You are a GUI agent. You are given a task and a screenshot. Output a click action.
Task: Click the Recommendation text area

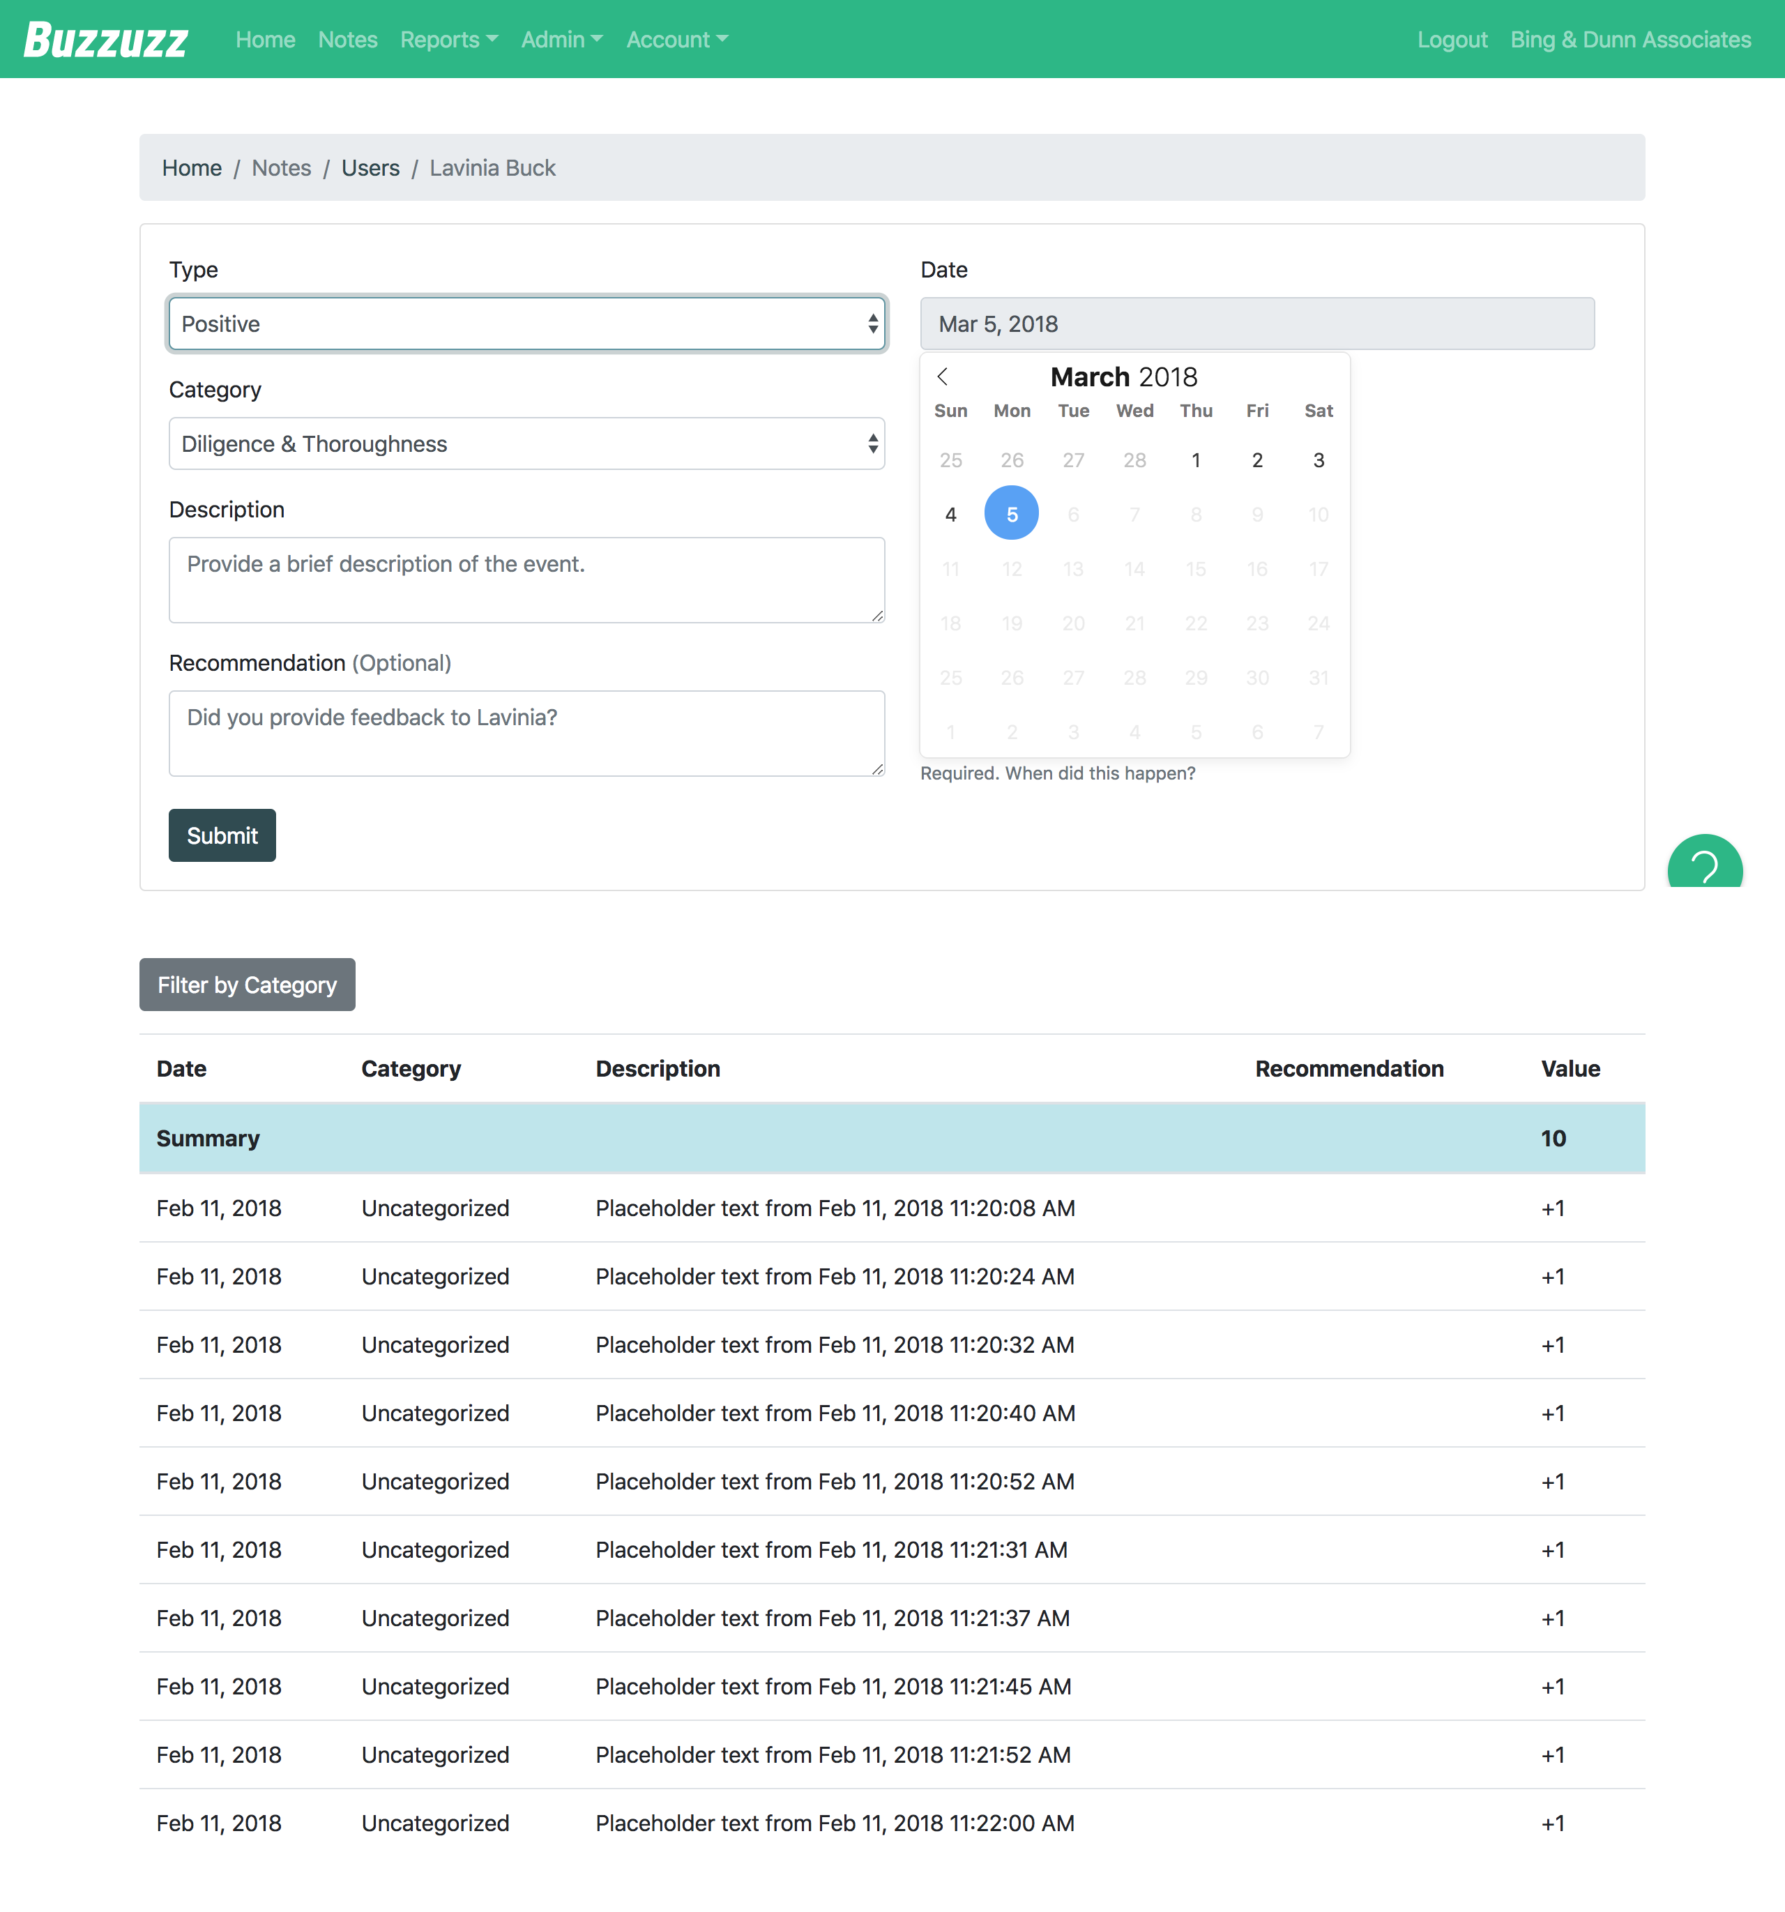pyautogui.click(x=526, y=732)
